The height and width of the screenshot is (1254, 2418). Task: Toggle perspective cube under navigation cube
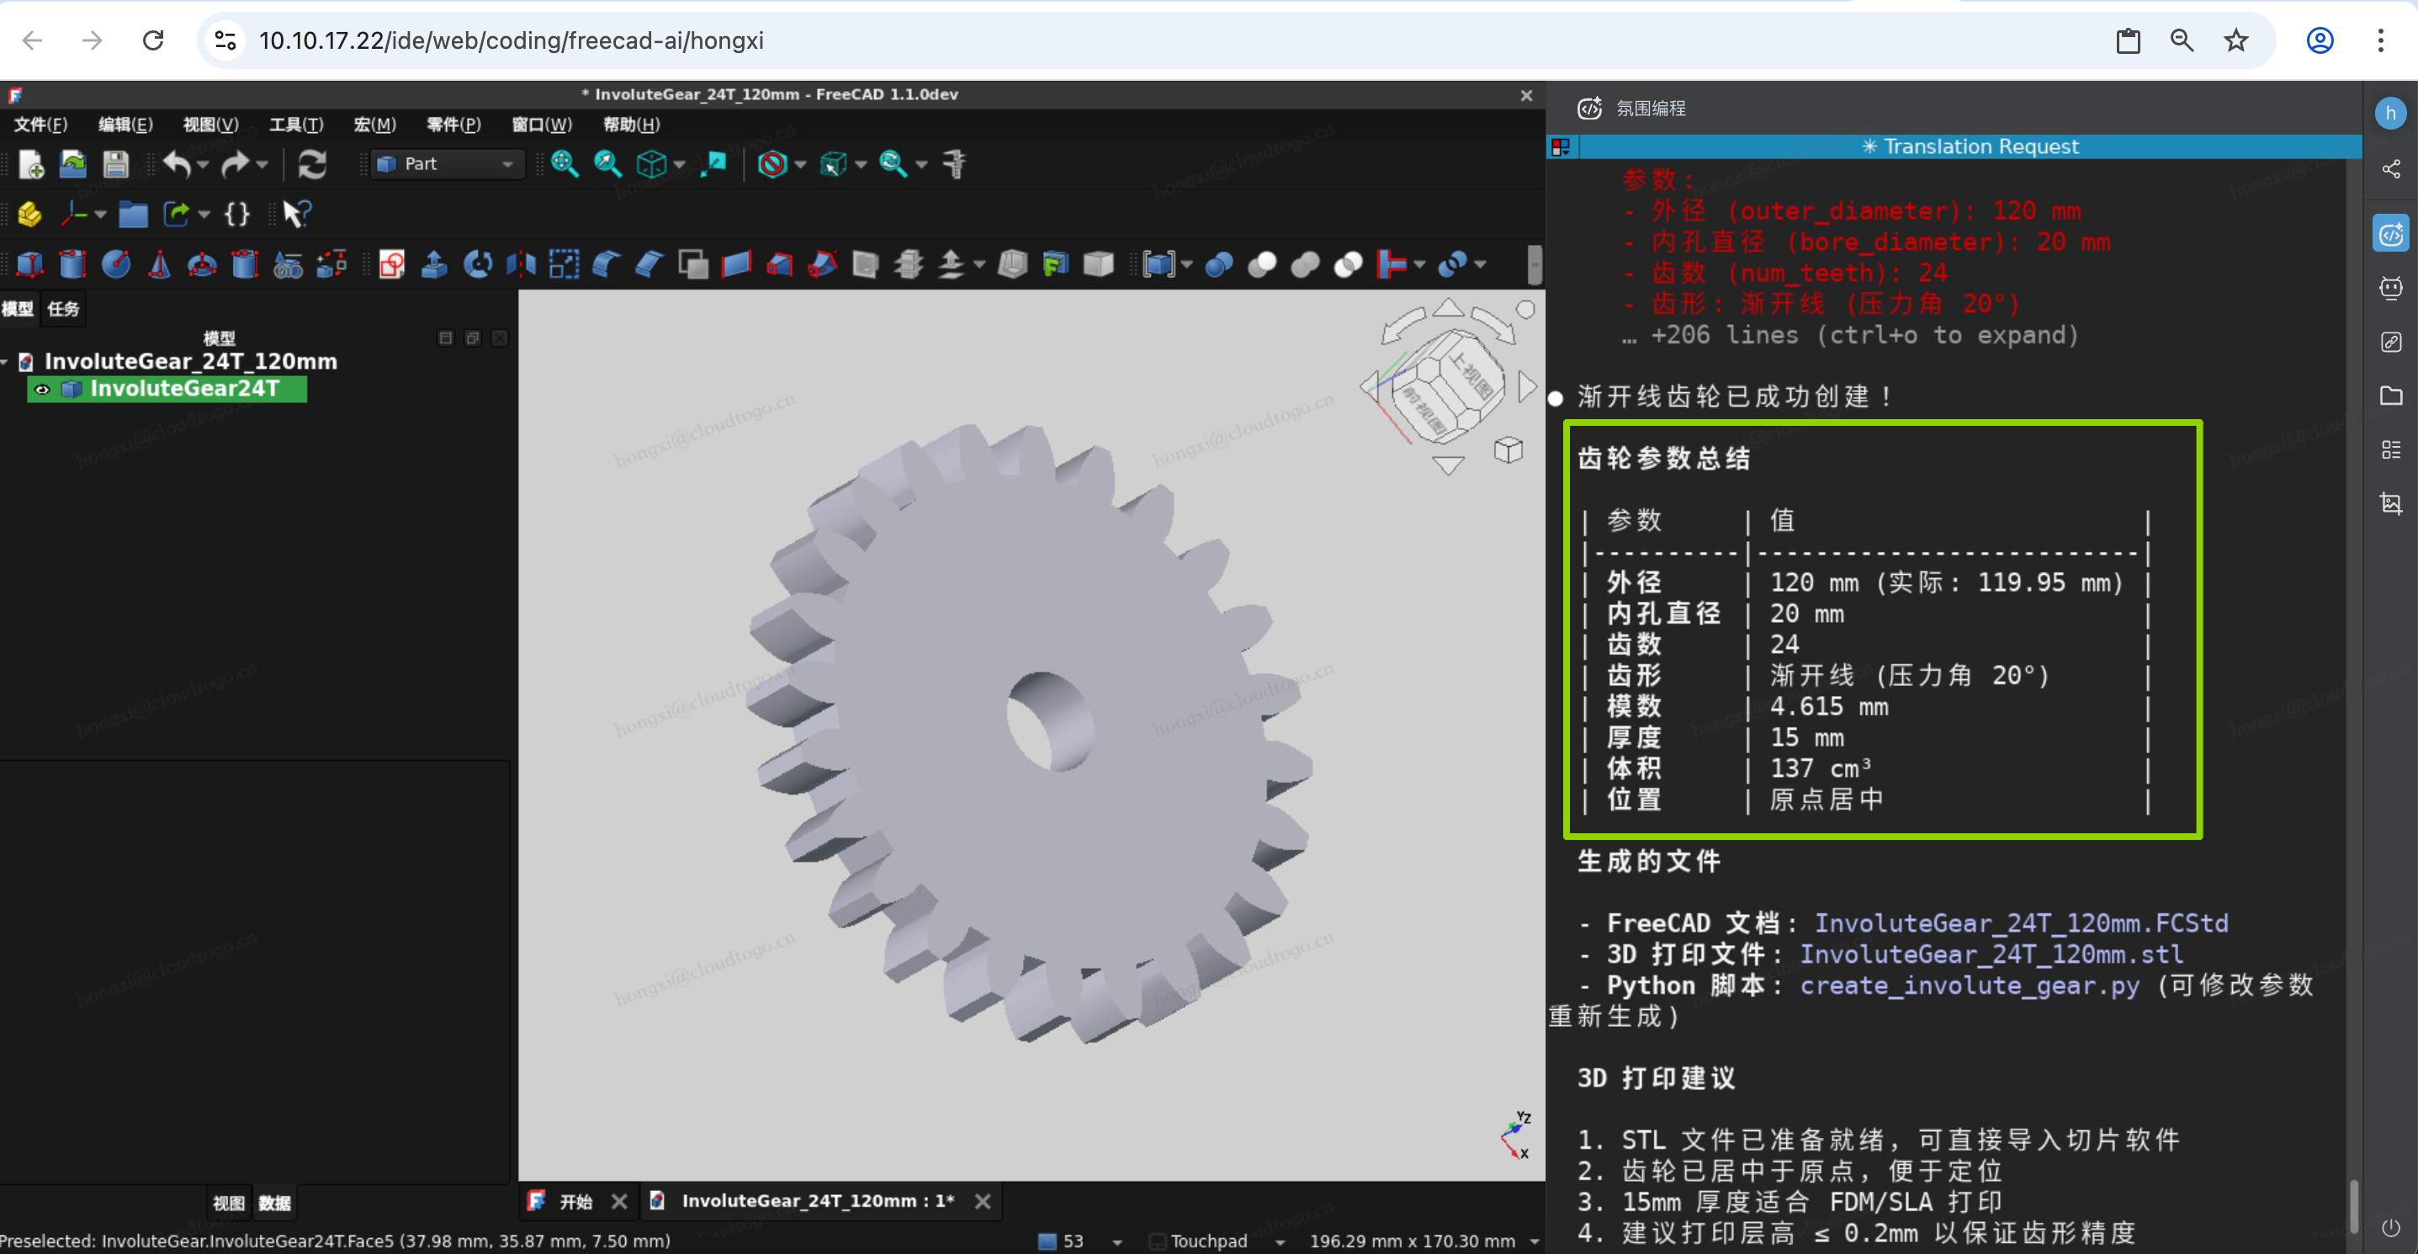[1508, 450]
